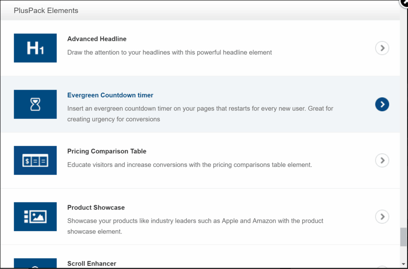Open Pricing Comparison Table via its arrow

click(x=382, y=161)
